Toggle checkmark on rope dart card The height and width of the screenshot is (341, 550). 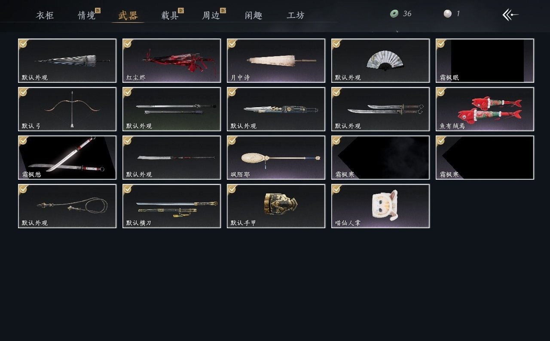click(23, 189)
